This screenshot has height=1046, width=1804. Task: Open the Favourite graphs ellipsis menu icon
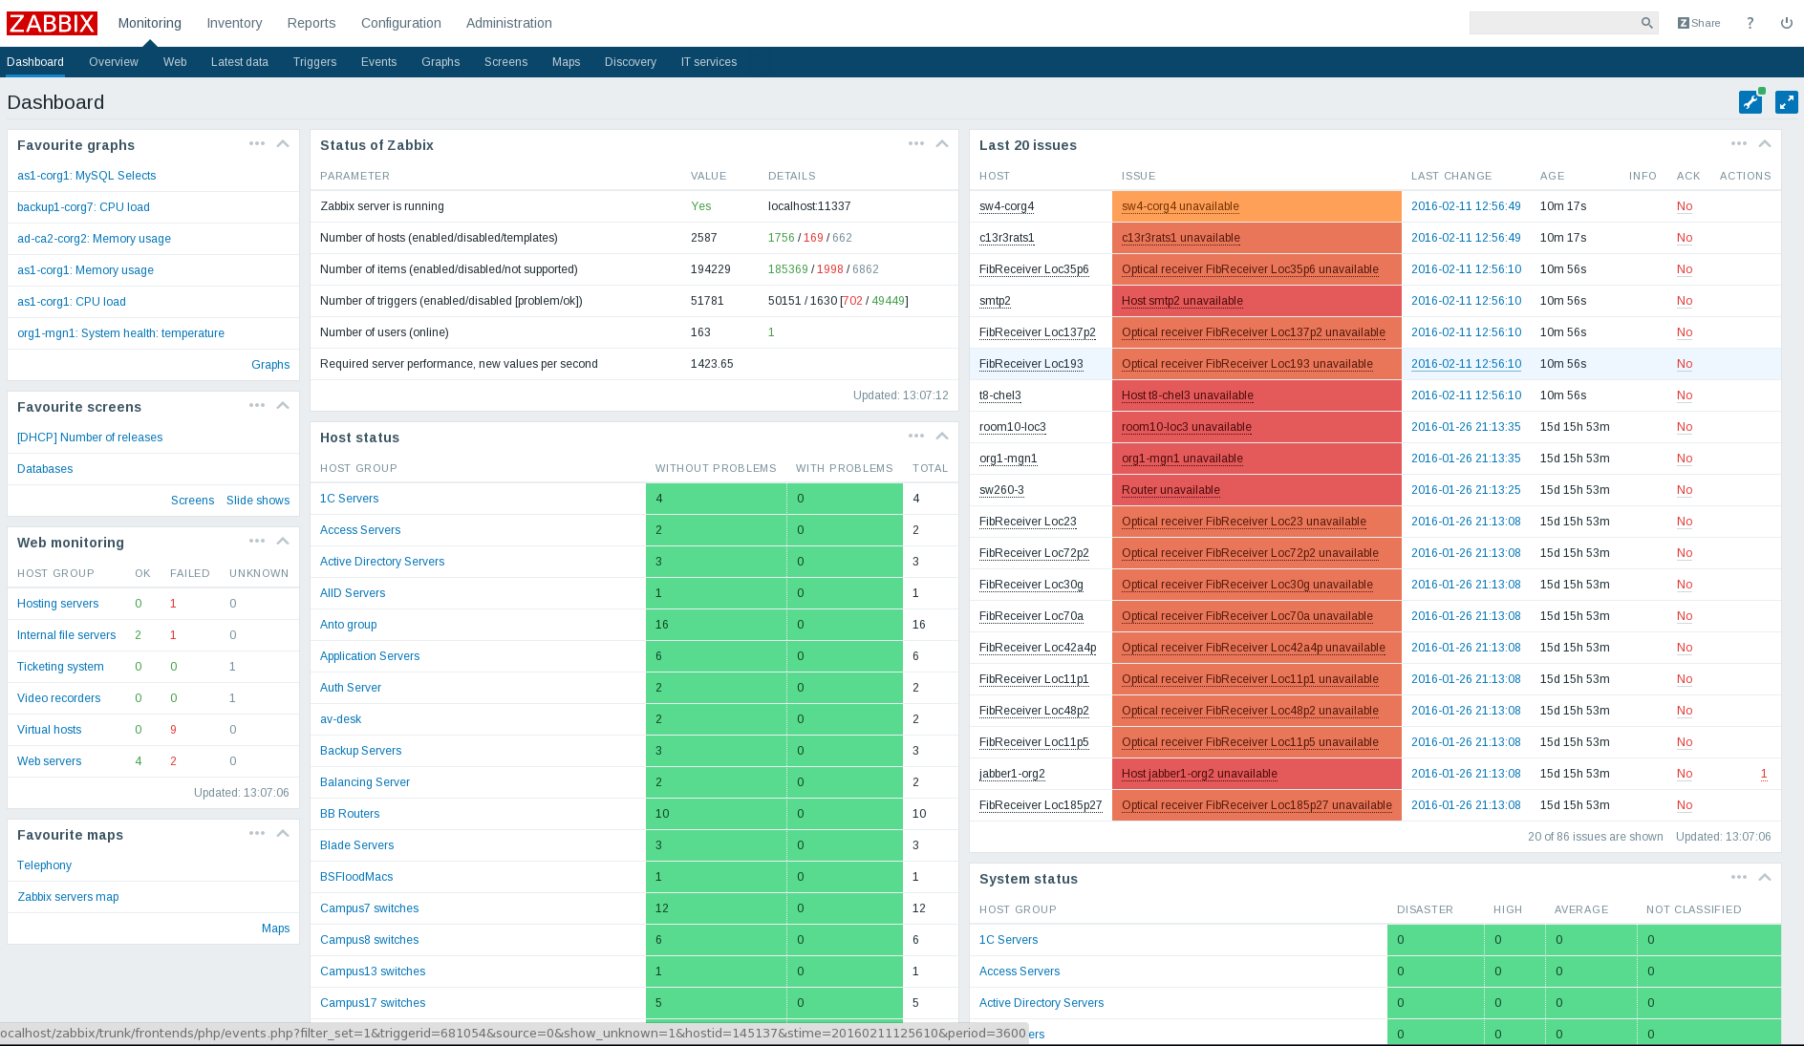[x=257, y=143]
